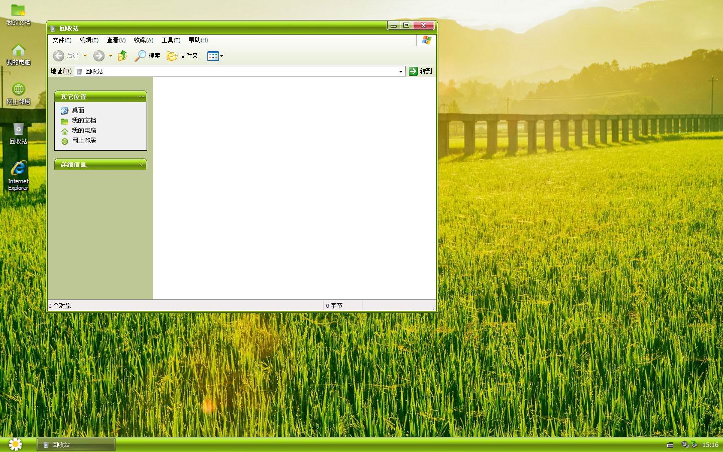Click the recycle bin icon in title bar
The image size is (723, 452).
53,29
